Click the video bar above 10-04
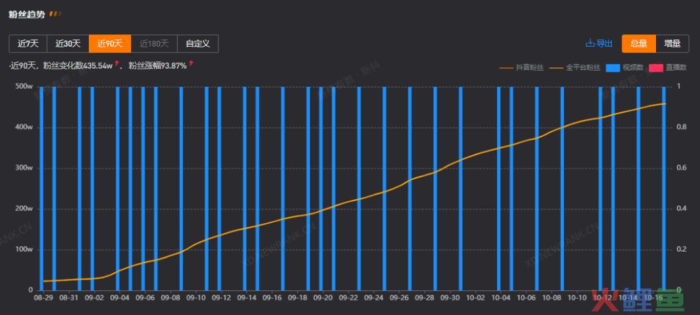The width and height of the screenshot is (700, 315). (x=498, y=188)
